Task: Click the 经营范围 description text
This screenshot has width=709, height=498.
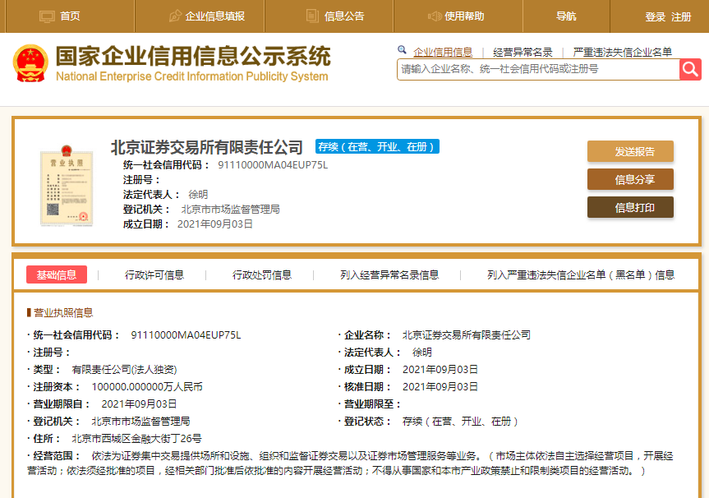Action: pyautogui.click(x=351, y=463)
